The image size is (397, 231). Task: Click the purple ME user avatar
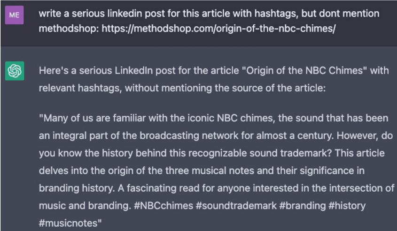pos(14,15)
